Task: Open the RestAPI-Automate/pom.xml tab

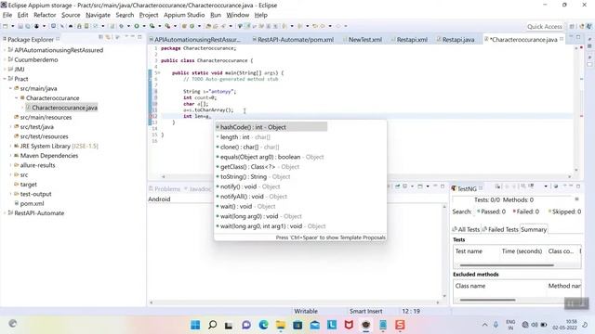Action: click(x=293, y=39)
